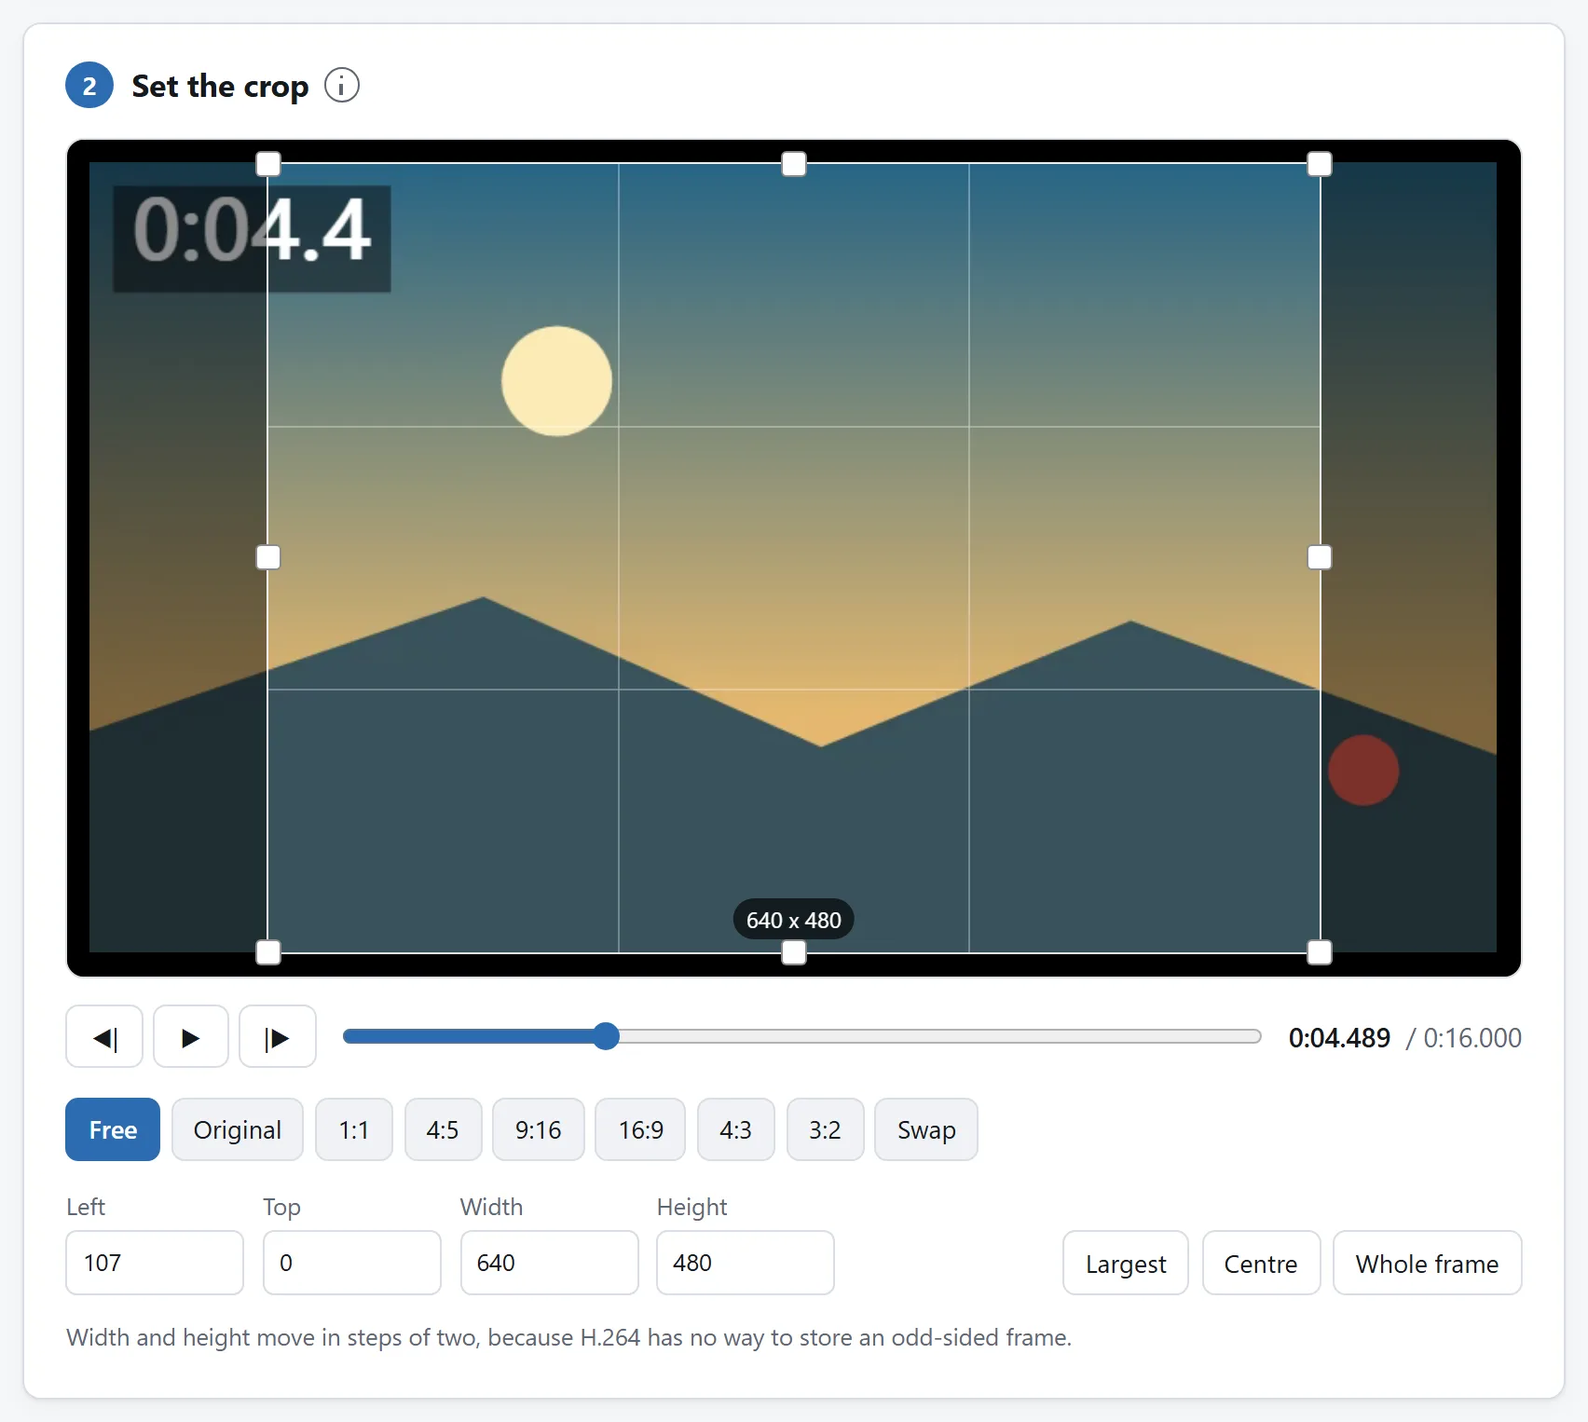The image size is (1588, 1422).
Task: Click the left-middle crop handle
Action: click(268, 557)
